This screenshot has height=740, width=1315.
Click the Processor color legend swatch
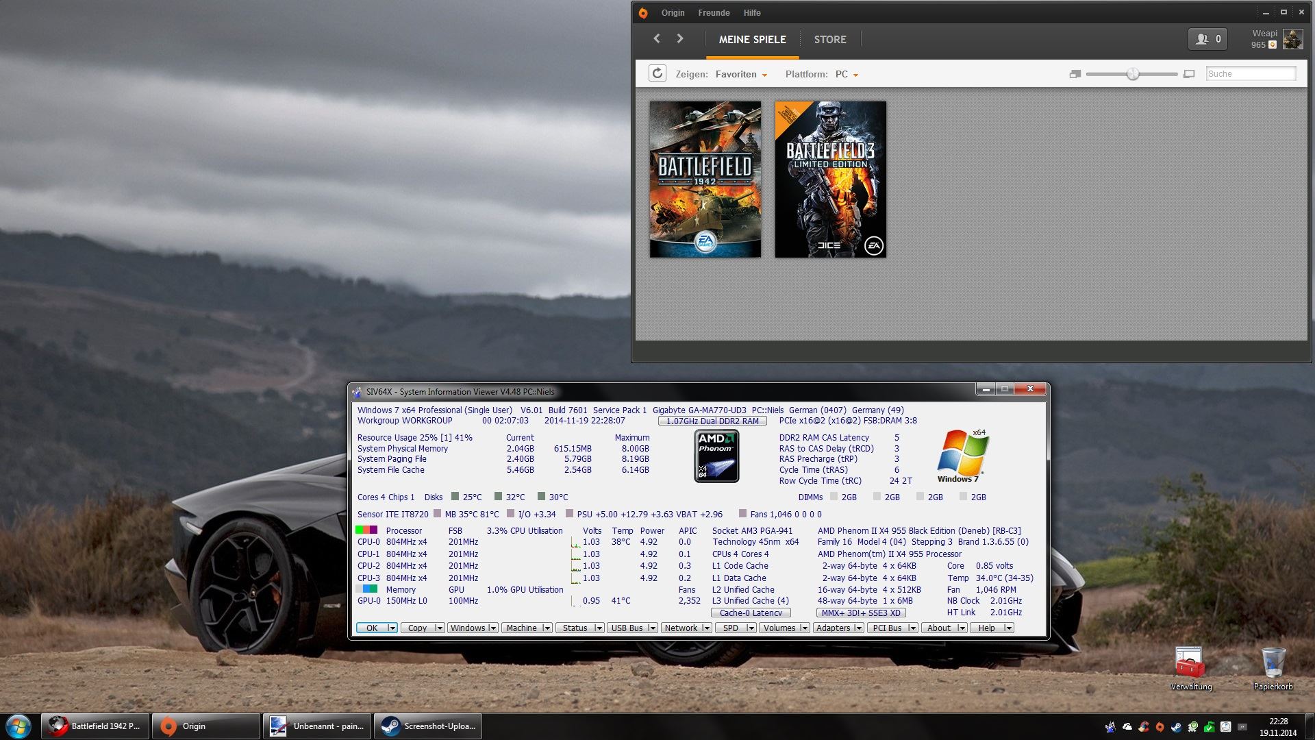pos(366,530)
